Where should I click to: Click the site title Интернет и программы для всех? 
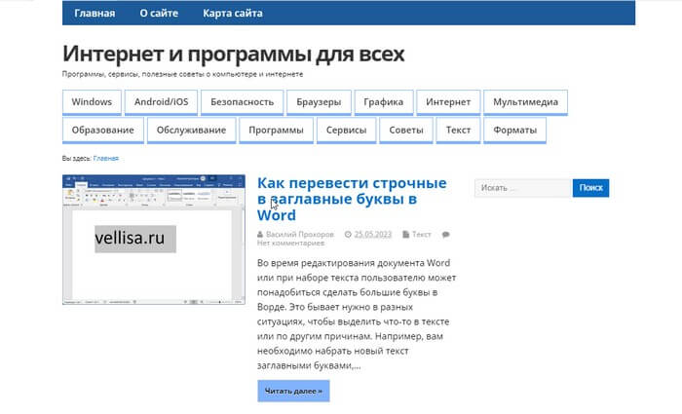[233, 54]
